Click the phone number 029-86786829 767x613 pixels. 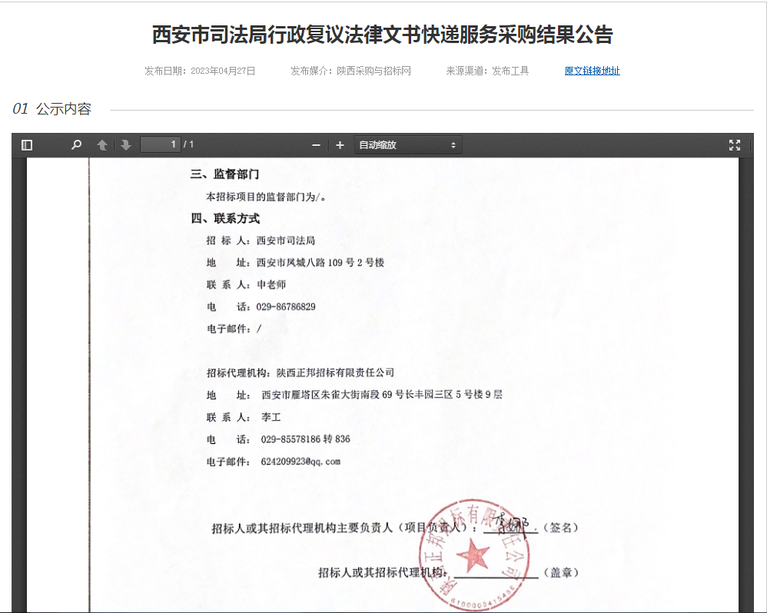pyautogui.click(x=286, y=306)
